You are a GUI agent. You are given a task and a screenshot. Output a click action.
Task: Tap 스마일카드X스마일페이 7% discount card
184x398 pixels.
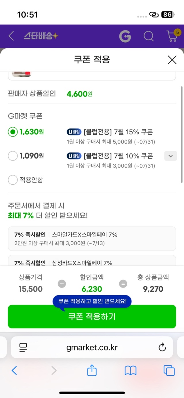pyautogui.click(x=92, y=239)
